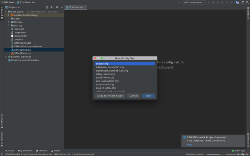250x156 pixels.
Task: Click the Stop square icon
Action: 231,2
